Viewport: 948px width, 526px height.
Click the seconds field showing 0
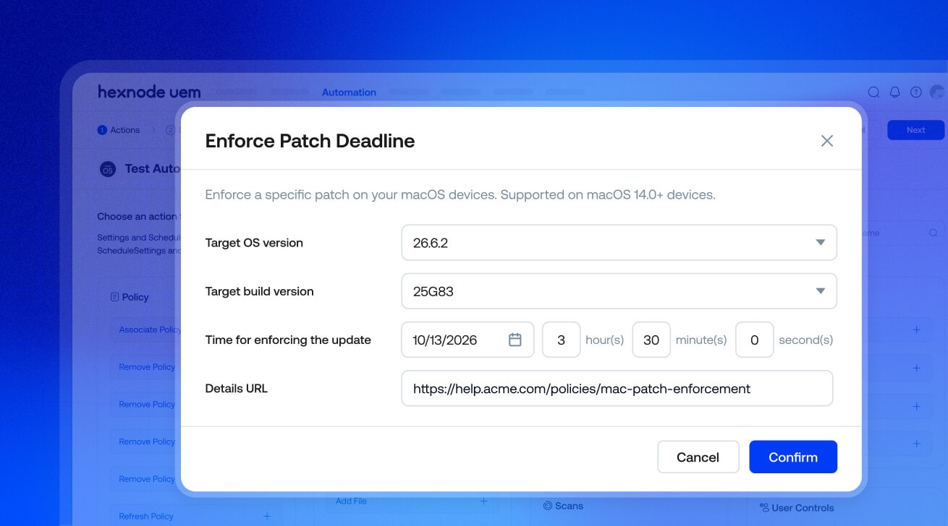click(x=754, y=340)
